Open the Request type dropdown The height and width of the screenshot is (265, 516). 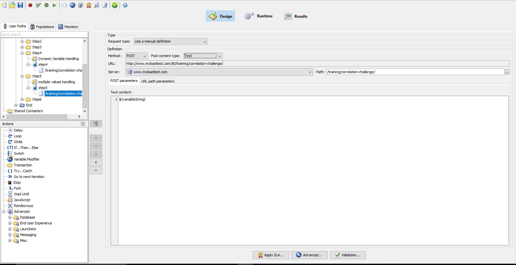coord(171,41)
